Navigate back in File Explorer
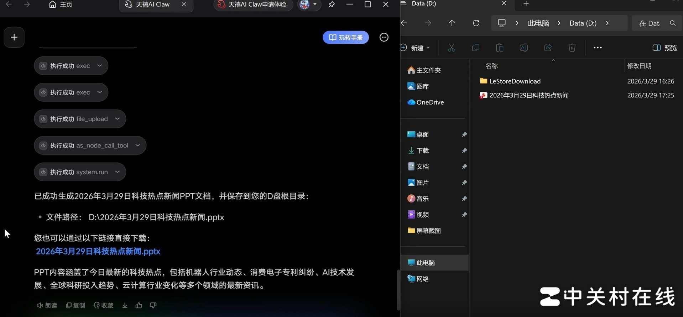 [x=404, y=23]
